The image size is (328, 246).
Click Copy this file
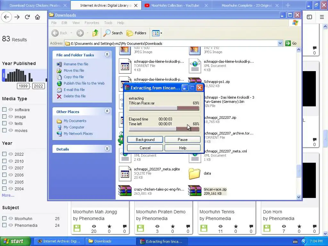(74, 77)
